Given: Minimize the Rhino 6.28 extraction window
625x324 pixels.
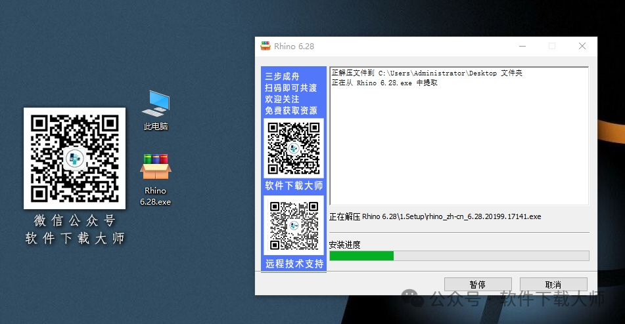Looking at the screenshot, I should [x=522, y=46].
